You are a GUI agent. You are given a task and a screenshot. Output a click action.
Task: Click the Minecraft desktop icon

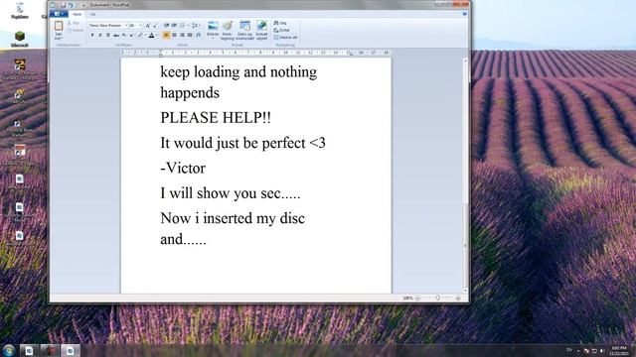pyautogui.click(x=20, y=40)
